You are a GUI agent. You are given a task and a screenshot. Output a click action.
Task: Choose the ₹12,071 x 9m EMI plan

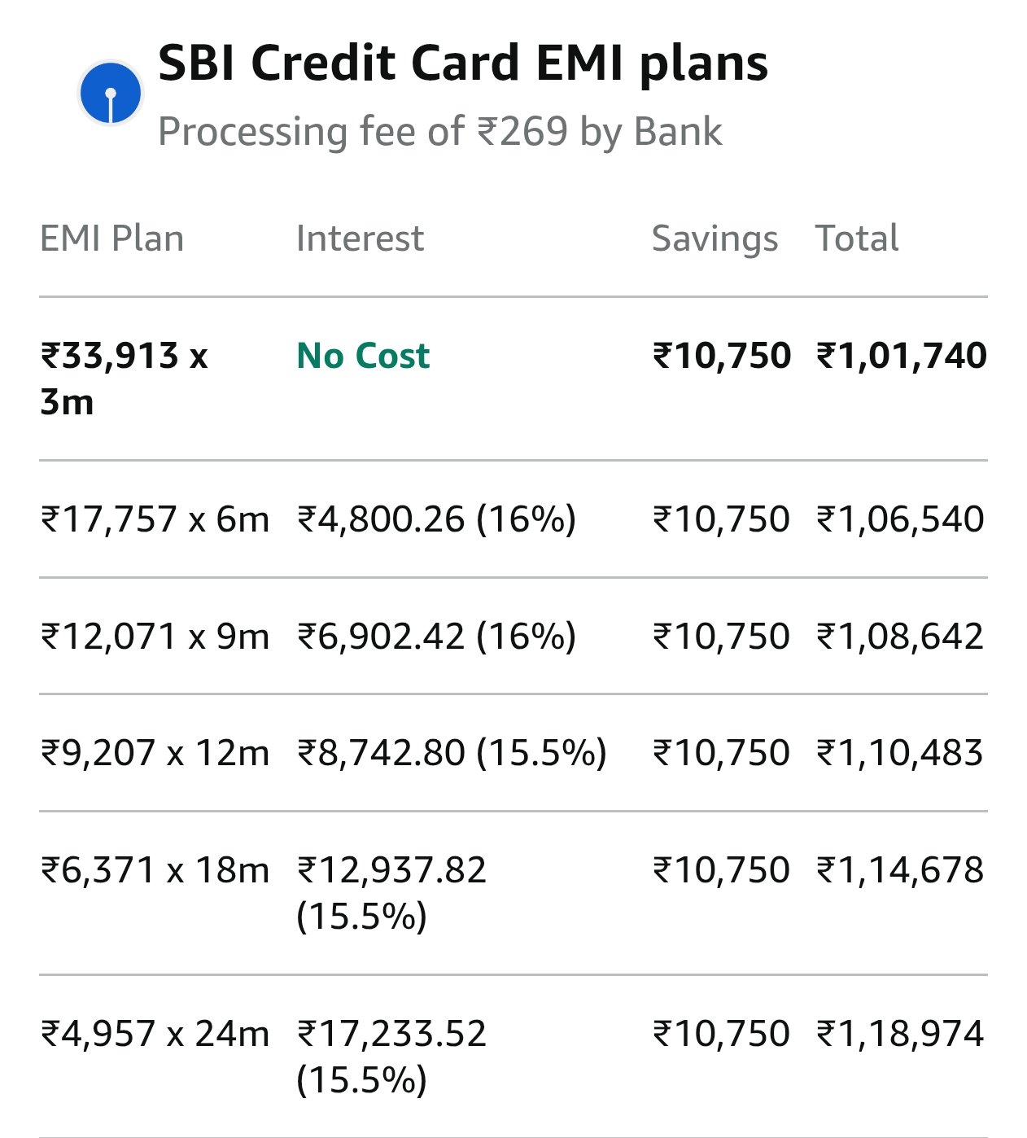click(155, 637)
